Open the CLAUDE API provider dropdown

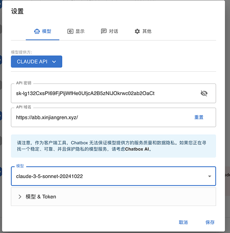36,62
